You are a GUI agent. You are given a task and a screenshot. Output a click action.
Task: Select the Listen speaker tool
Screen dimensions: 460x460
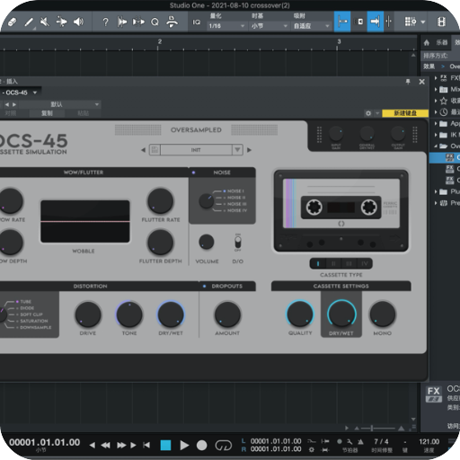pos(79,22)
